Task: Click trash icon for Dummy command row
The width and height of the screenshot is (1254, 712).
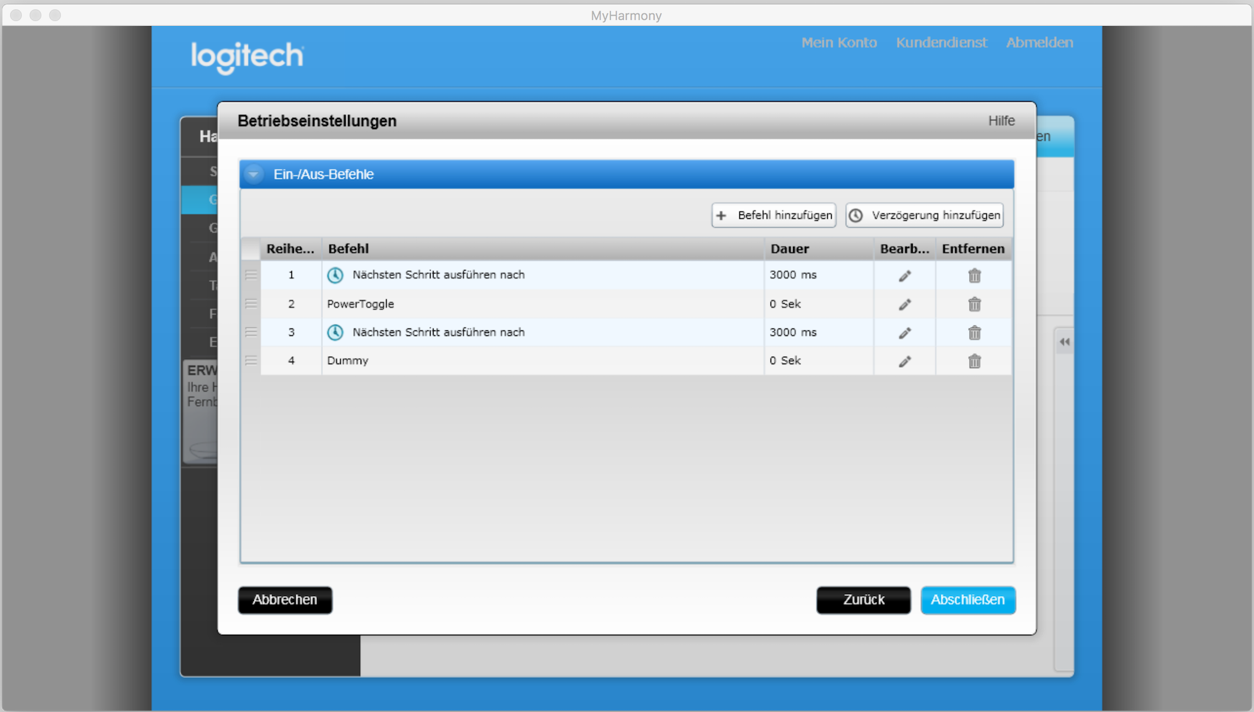Action: [974, 361]
